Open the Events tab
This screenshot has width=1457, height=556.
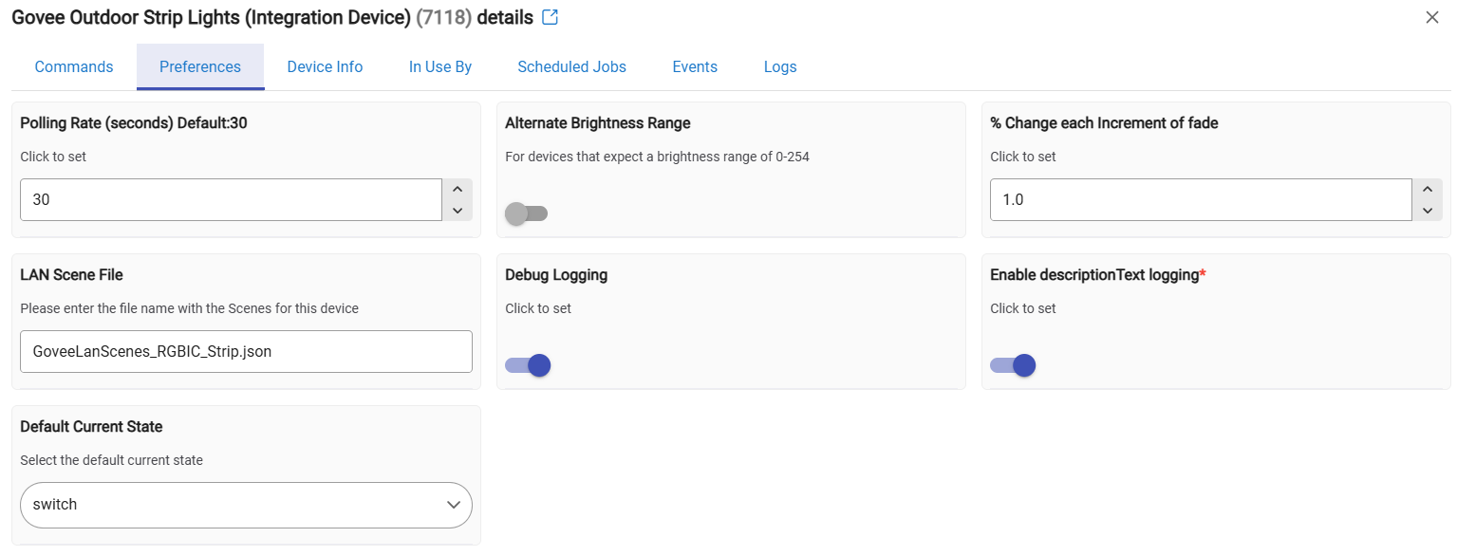tap(695, 67)
